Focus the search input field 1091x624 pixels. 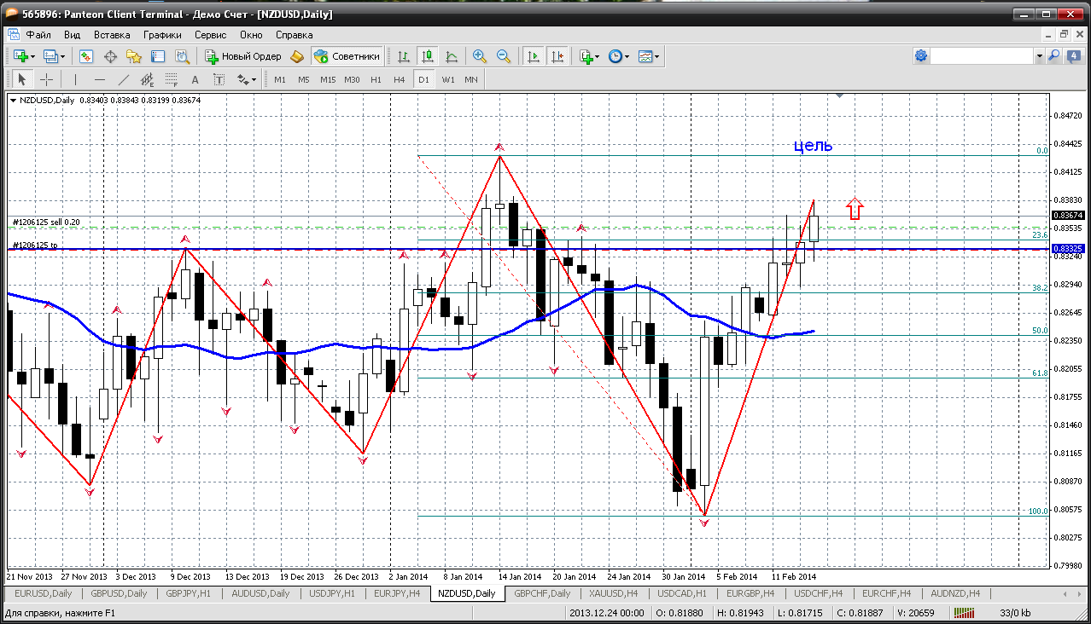(982, 55)
